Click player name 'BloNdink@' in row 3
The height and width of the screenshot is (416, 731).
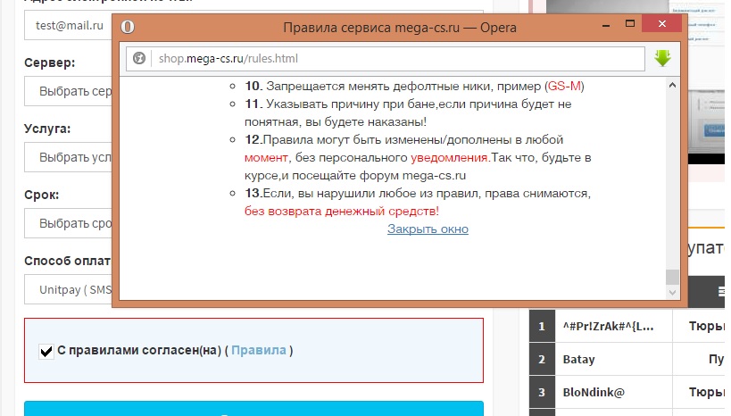click(594, 392)
